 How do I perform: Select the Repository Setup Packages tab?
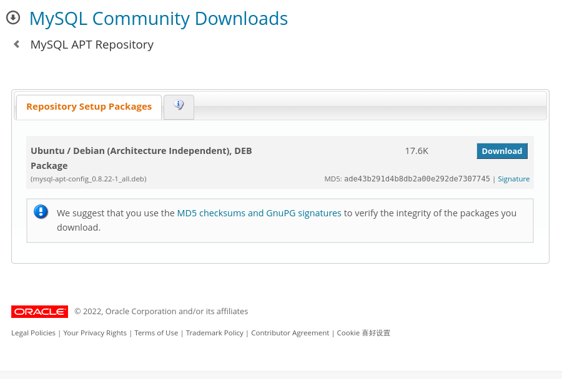coord(89,107)
